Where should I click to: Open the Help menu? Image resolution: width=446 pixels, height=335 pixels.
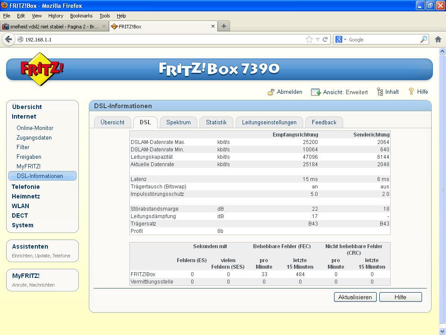tap(121, 16)
